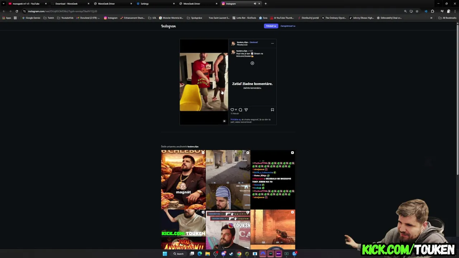The image size is (459, 258).
Task: Open the Chrome extensions puzzle icon
Action: 432,11
